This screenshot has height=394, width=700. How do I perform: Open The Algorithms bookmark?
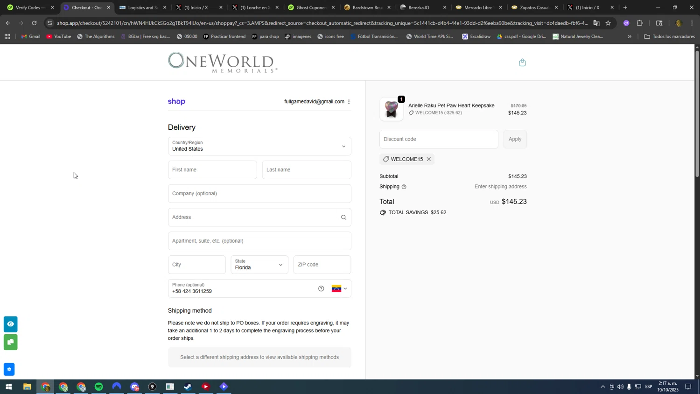pyautogui.click(x=96, y=36)
